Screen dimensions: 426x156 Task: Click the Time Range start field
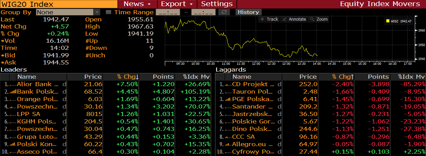[168, 12]
